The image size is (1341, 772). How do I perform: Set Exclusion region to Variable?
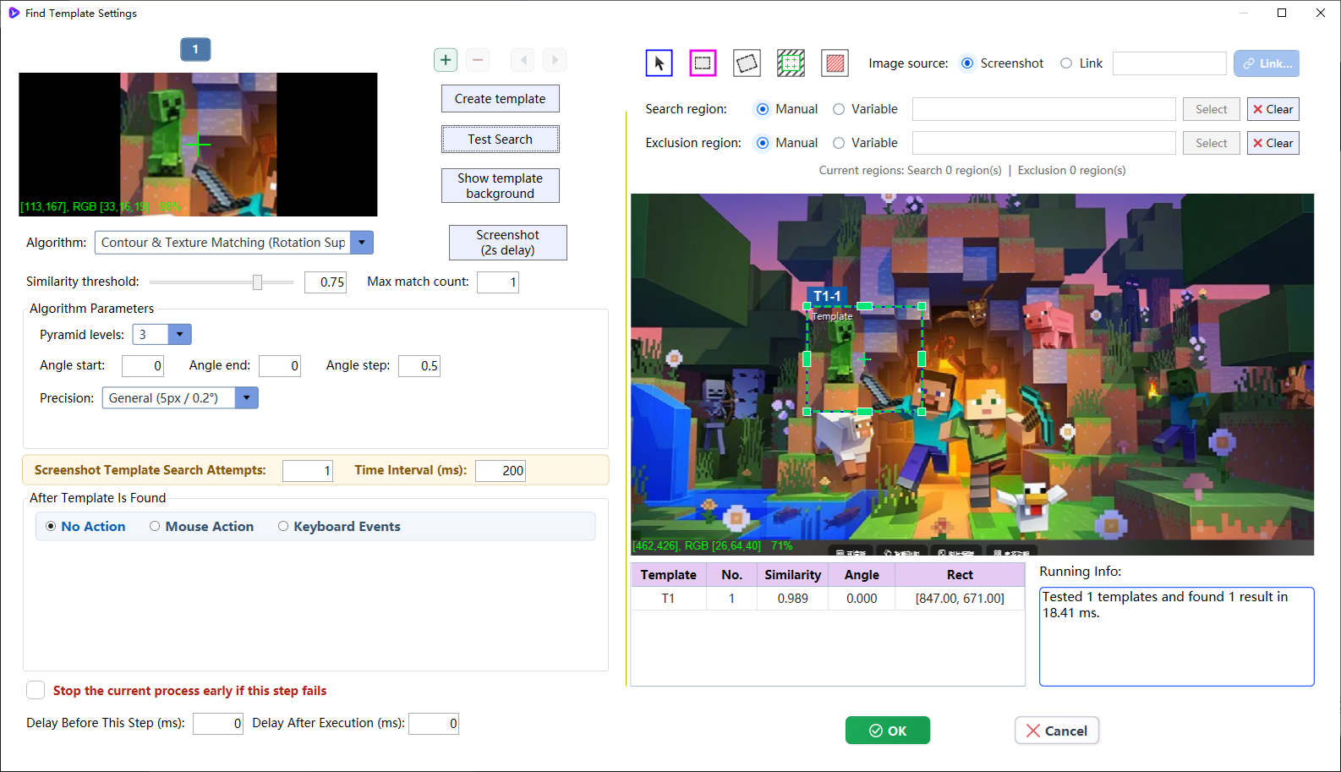pyautogui.click(x=839, y=143)
